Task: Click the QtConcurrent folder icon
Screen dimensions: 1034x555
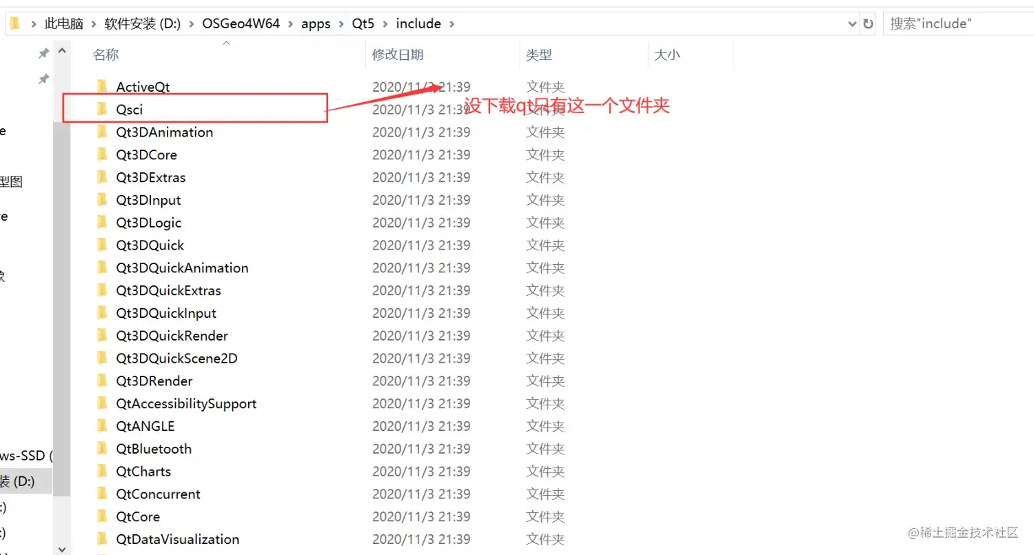Action: [x=102, y=494]
